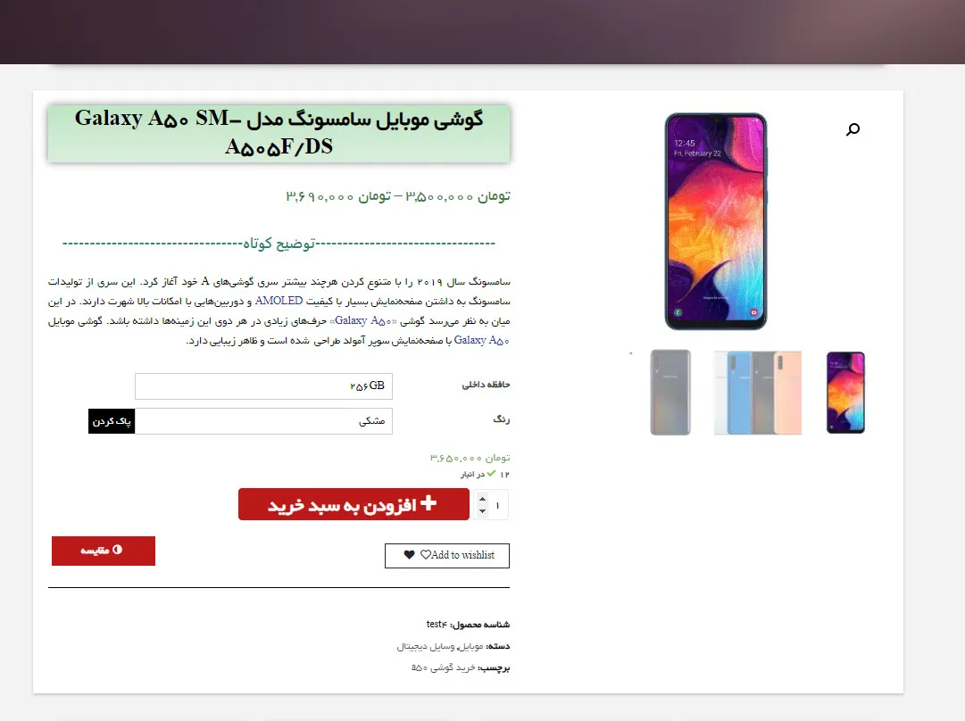This screenshot has width=965, height=721.
Task: Decrease quantity with the down arrow
Action: point(482,511)
